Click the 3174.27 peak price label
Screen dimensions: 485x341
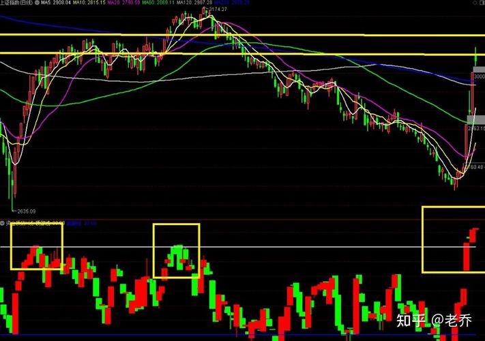218,10
